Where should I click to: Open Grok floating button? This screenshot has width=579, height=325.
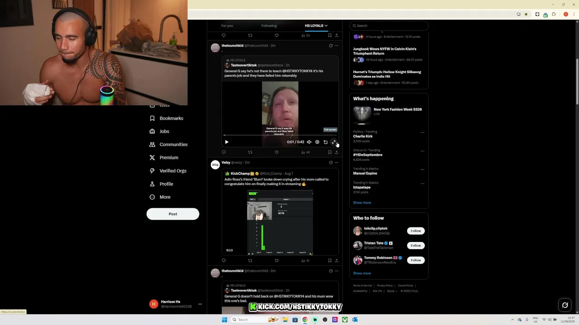pos(565,305)
